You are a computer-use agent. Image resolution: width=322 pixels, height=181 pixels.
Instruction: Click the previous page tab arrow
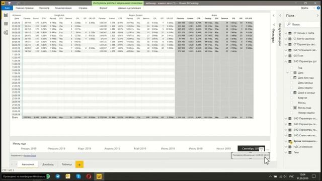(12, 164)
